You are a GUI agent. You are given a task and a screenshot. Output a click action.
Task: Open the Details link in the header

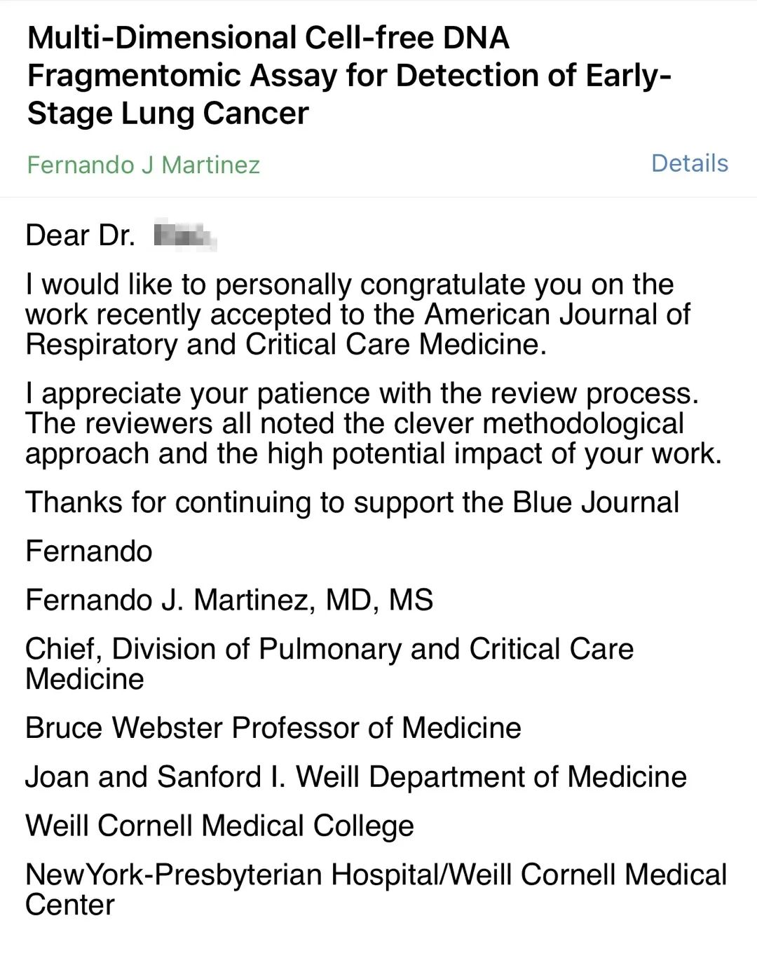click(x=689, y=163)
